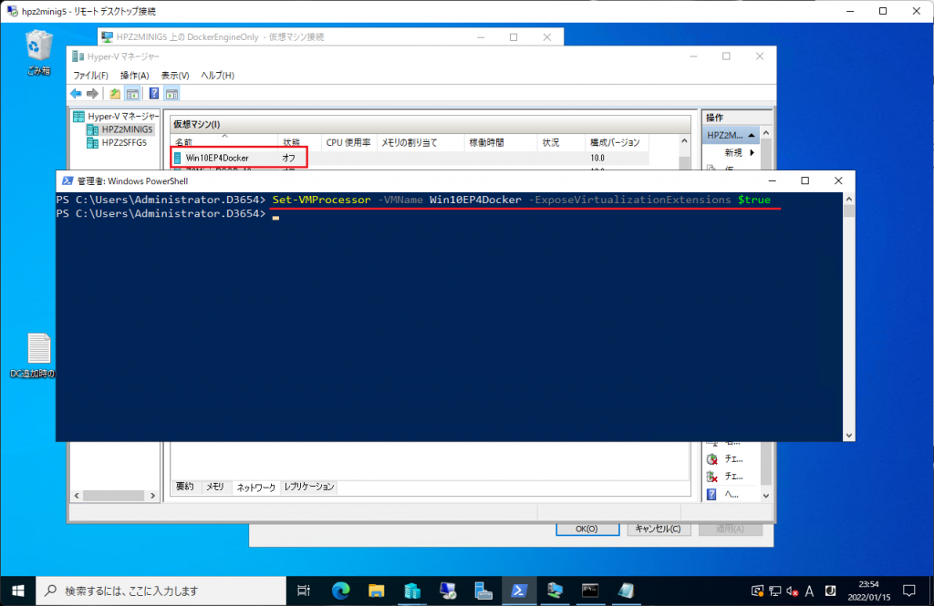Sort by the 稼働時間 column header
Image resolution: width=934 pixels, height=606 pixels.
[501, 142]
